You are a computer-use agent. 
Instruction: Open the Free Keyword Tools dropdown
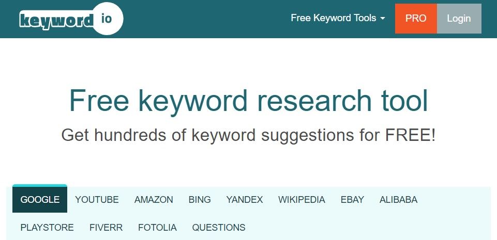pyautogui.click(x=338, y=18)
